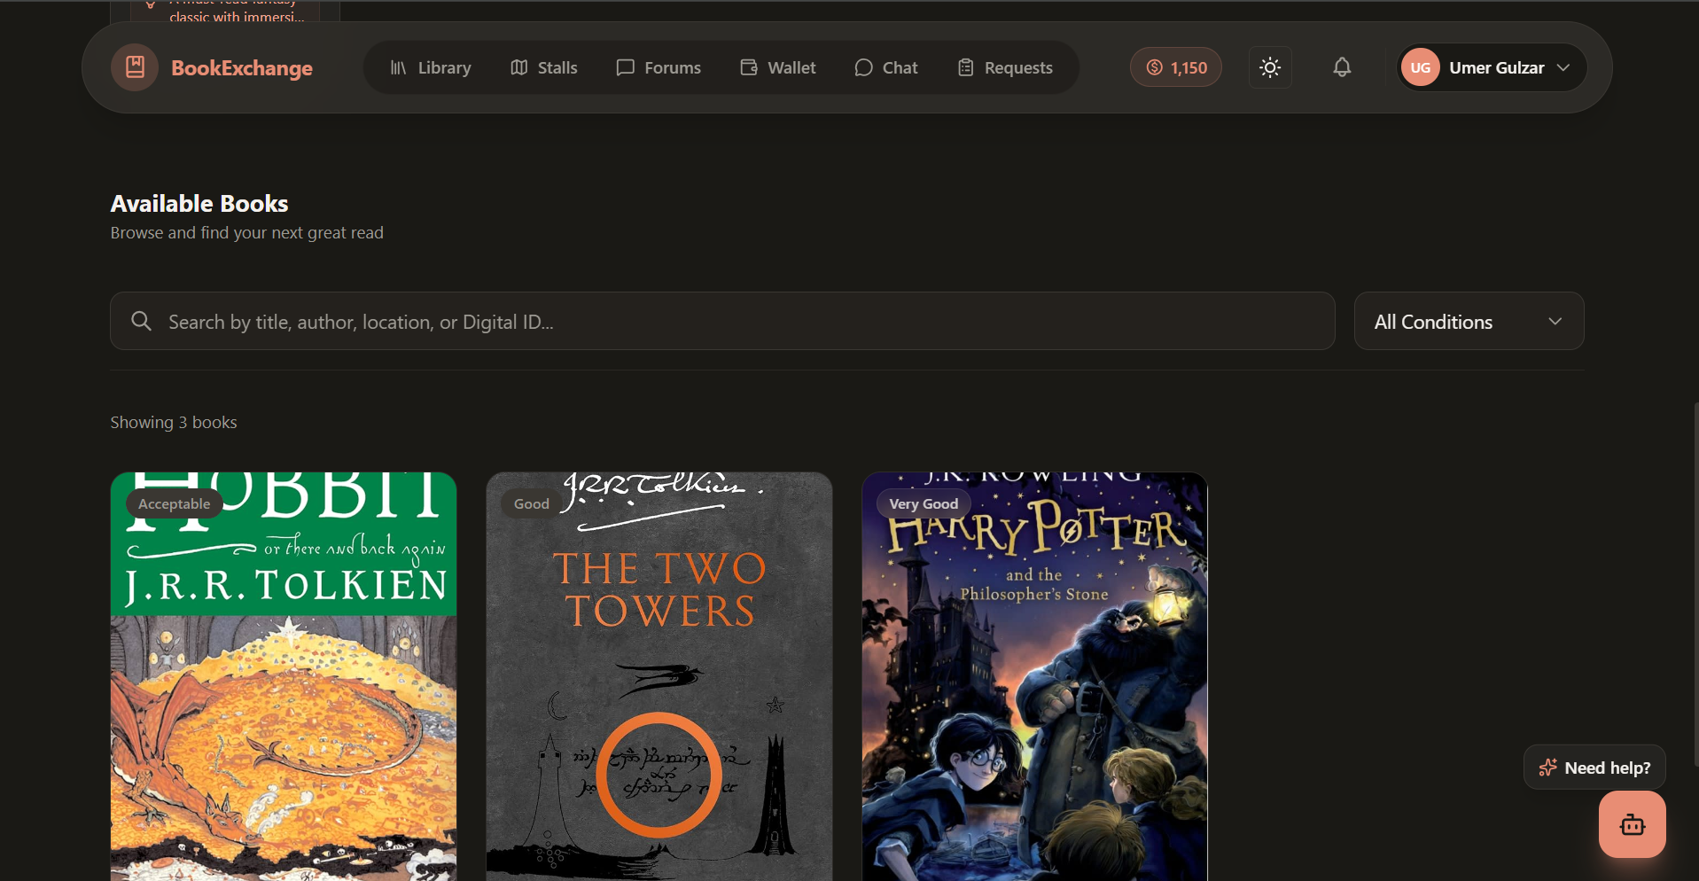Open the All Conditions filter dropdown
1699x881 pixels.
coord(1469,321)
